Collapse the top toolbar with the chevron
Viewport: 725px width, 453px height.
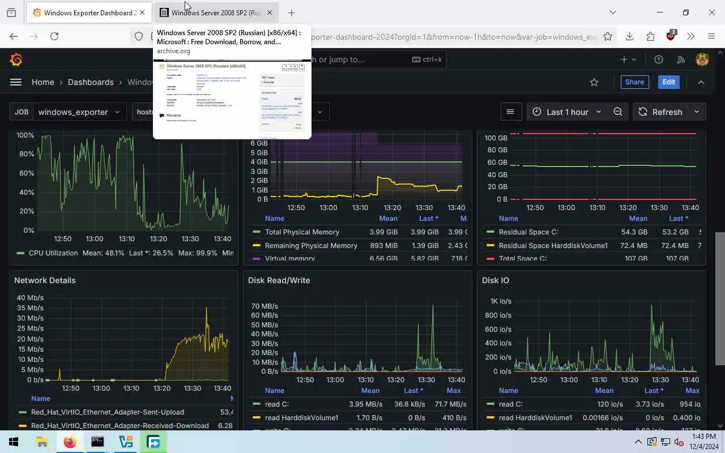[x=701, y=82]
